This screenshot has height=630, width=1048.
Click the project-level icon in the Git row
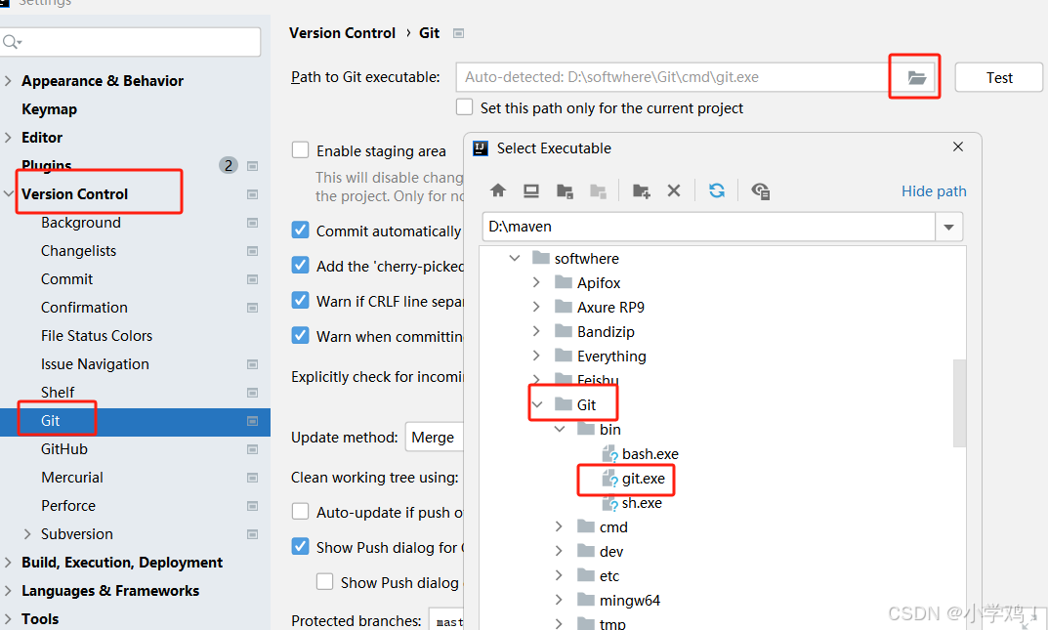tap(253, 421)
